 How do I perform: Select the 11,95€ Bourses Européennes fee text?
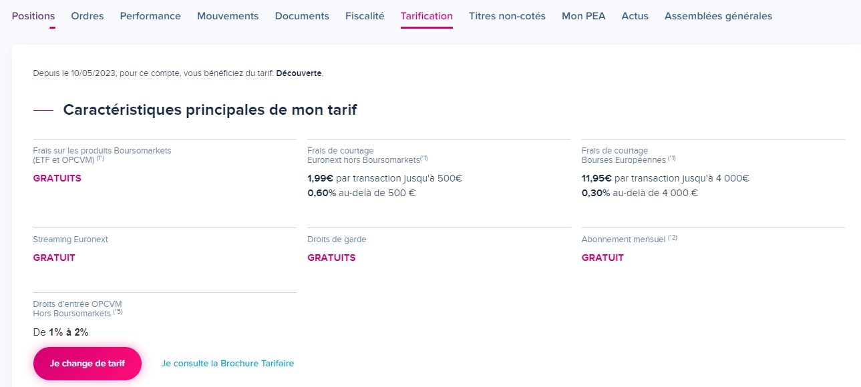pos(596,178)
